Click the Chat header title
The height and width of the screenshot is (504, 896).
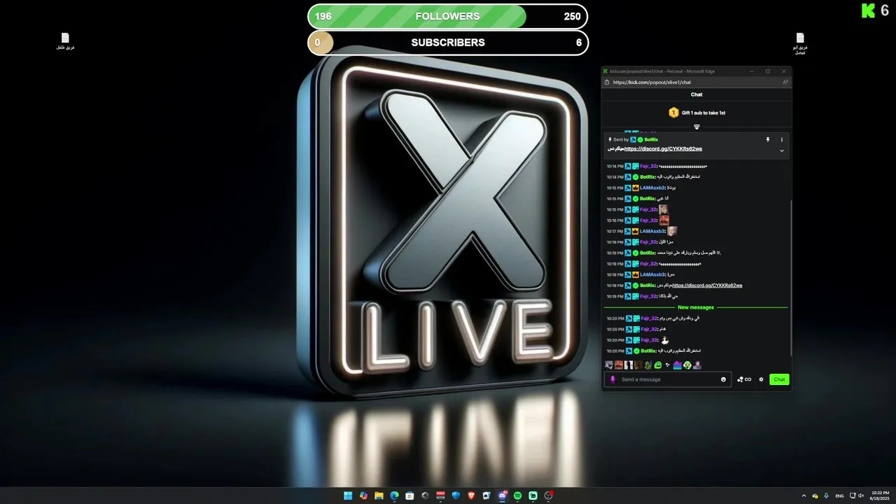pyautogui.click(x=696, y=94)
